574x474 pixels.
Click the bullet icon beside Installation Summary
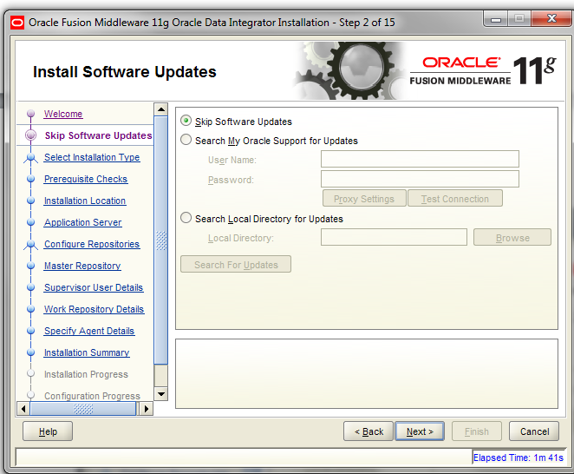click(30, 352)
